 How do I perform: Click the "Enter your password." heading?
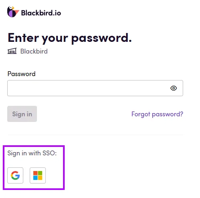(70, 38)
